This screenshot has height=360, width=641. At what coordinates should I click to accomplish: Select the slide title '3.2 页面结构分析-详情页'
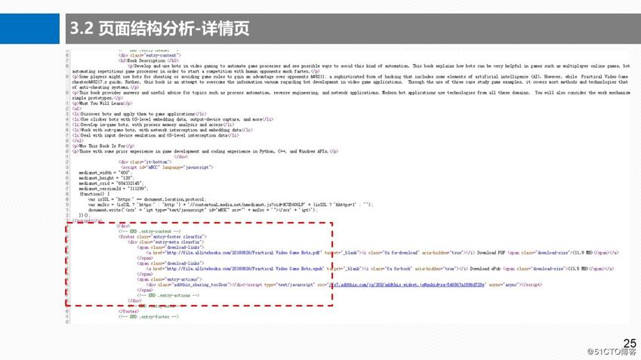pos(159,29)
